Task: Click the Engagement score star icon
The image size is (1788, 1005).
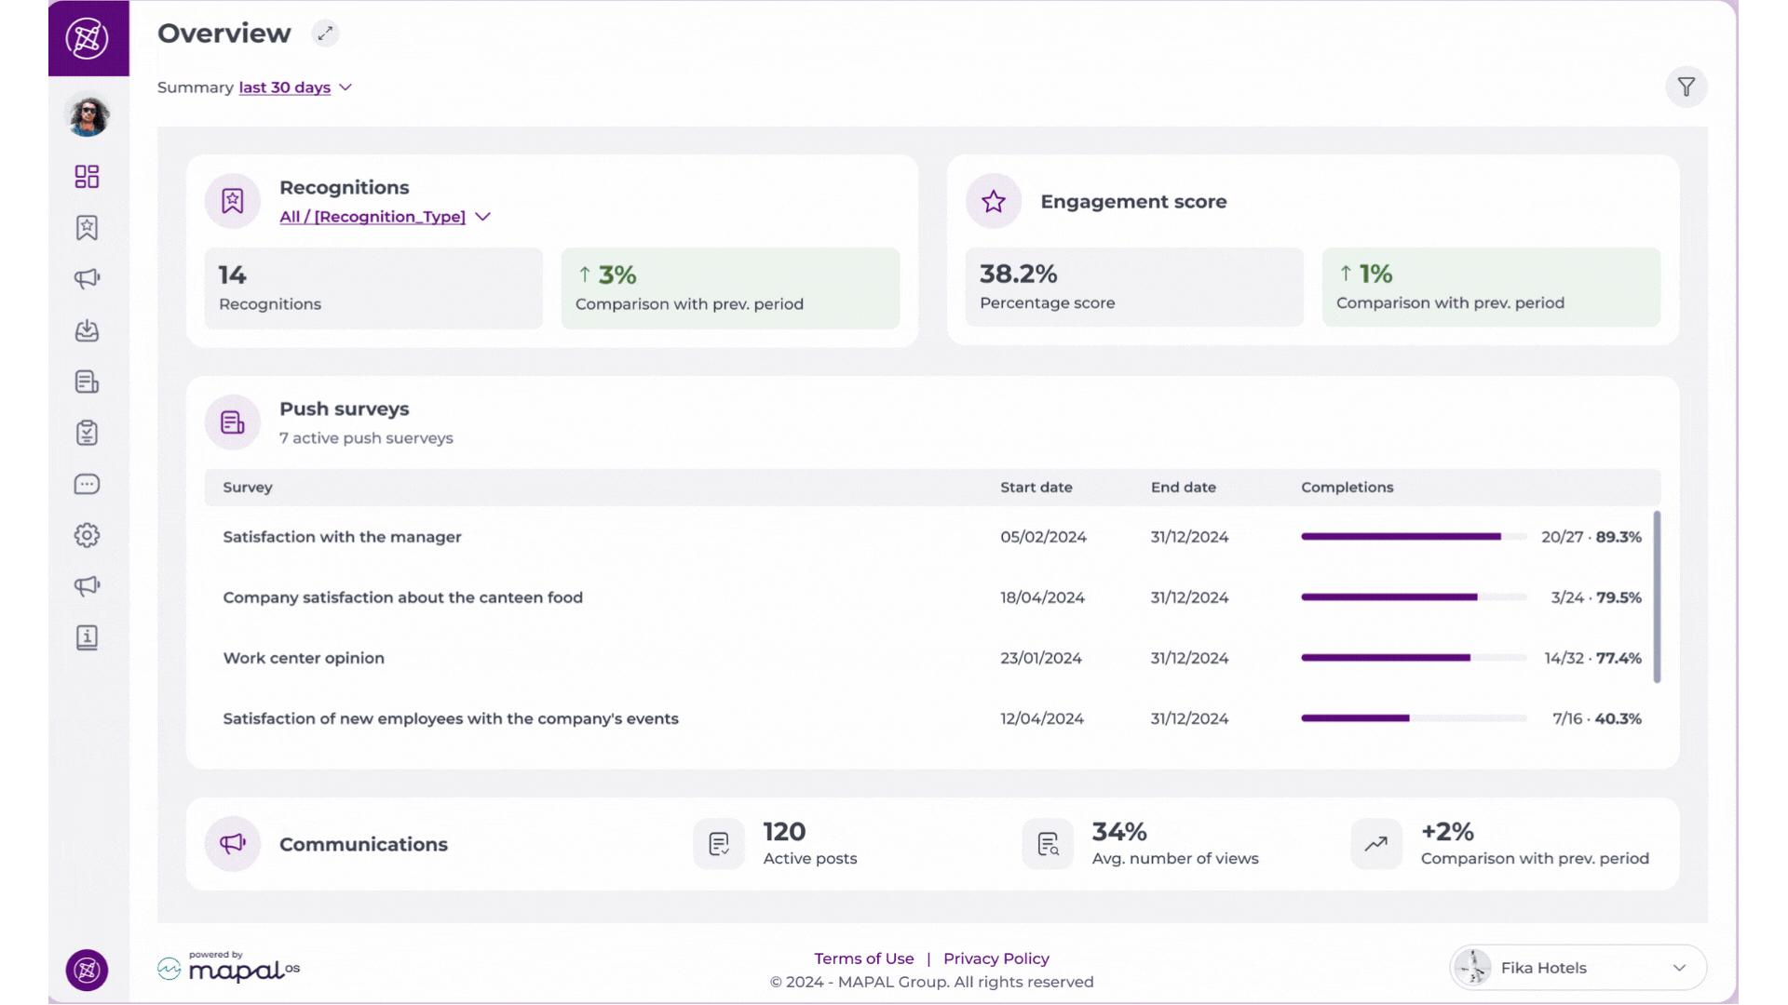Action: [994, 201]
